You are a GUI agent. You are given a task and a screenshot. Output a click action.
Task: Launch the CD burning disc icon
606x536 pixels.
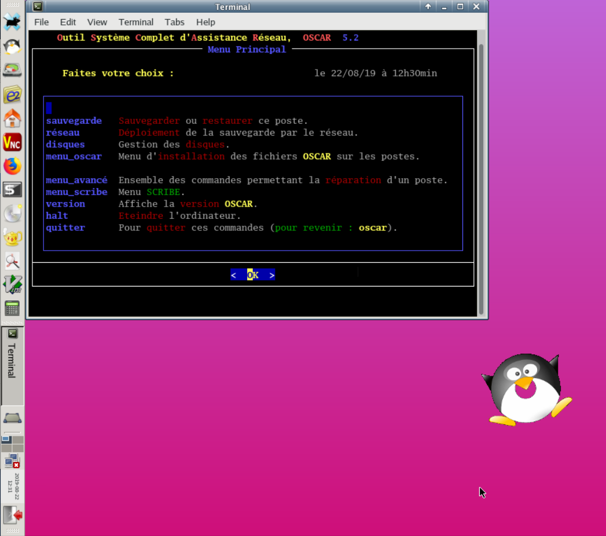tap(12, 214)
